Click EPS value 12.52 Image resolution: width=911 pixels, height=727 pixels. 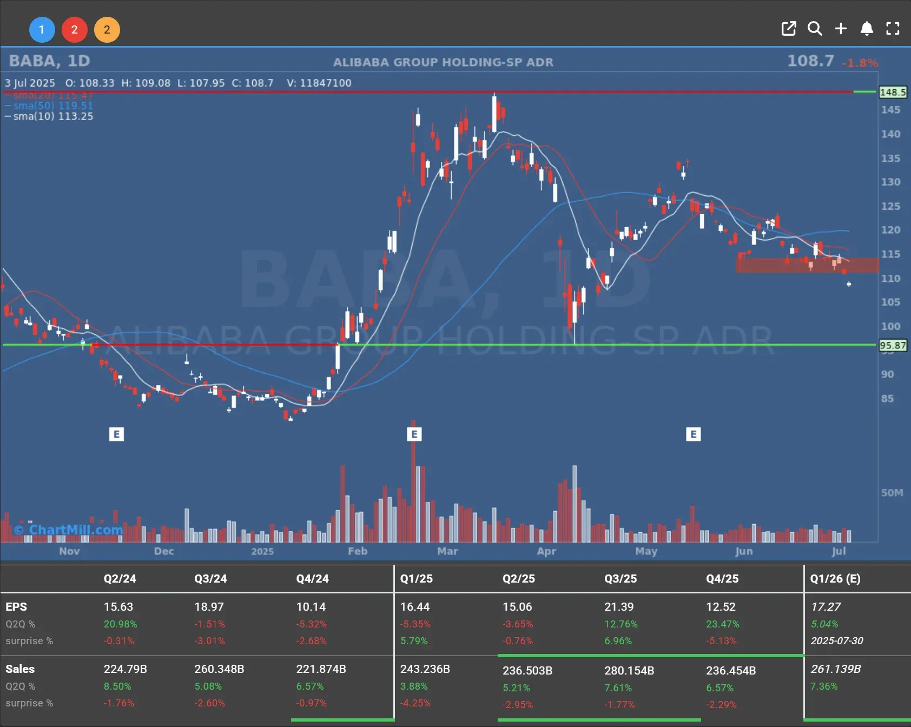tap(721, 607)
